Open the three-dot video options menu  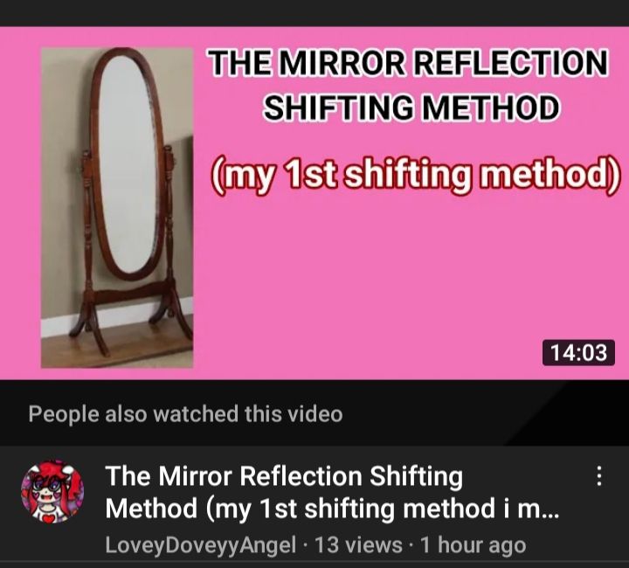click(598, 475)
